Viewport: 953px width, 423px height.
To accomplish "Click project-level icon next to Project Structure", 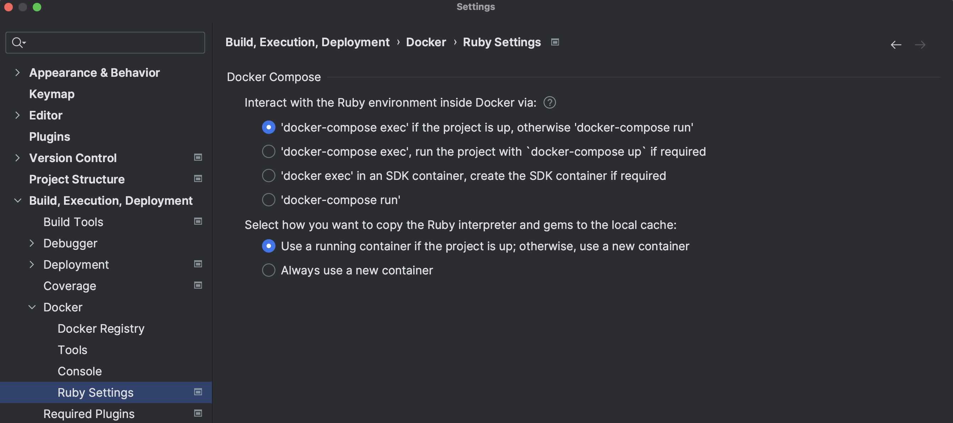I will click(198, 179).
